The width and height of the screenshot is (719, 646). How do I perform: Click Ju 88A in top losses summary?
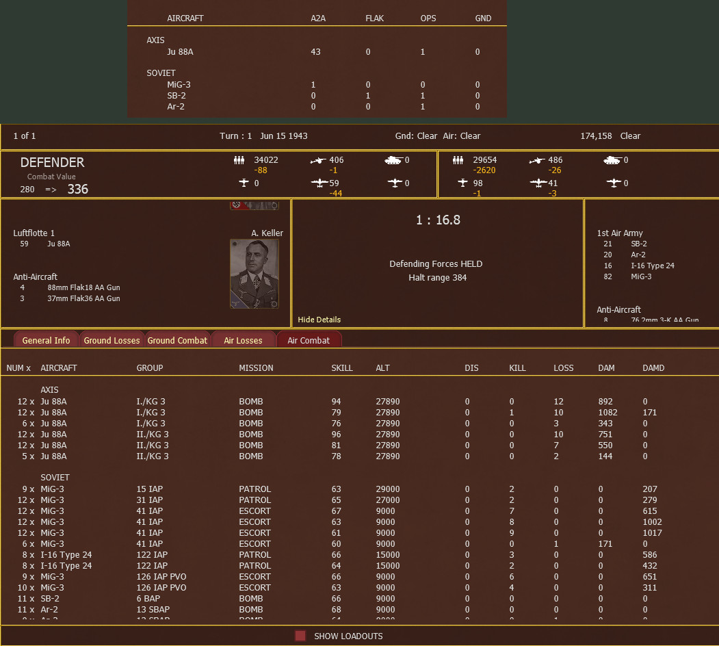pos(180,52)
